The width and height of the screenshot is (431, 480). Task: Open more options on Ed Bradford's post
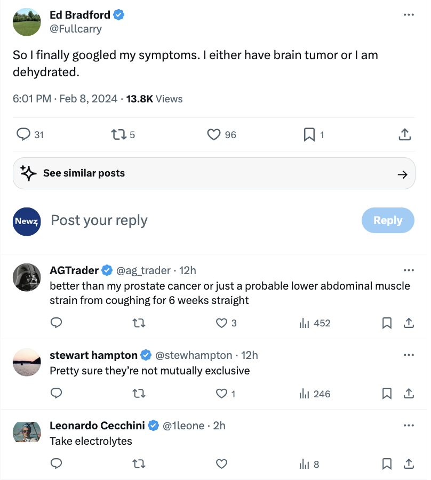pos(409,15)
